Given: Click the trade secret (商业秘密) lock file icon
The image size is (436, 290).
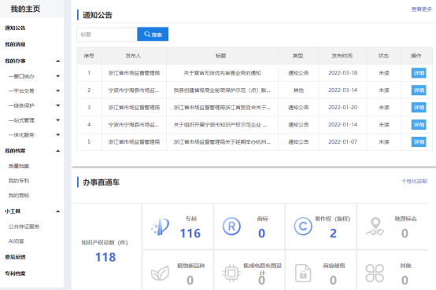Looking at the screenshot, I should coord(303,273).
